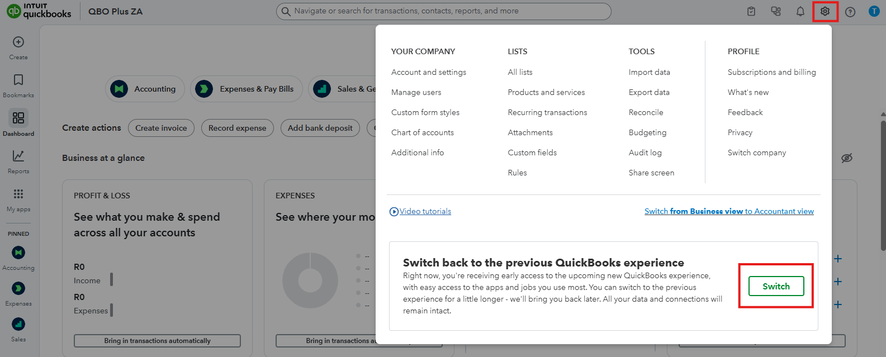The height and width of the screenshot is (357, 886).
Task: Click the user profile avatar T
Action: (874, 11)
